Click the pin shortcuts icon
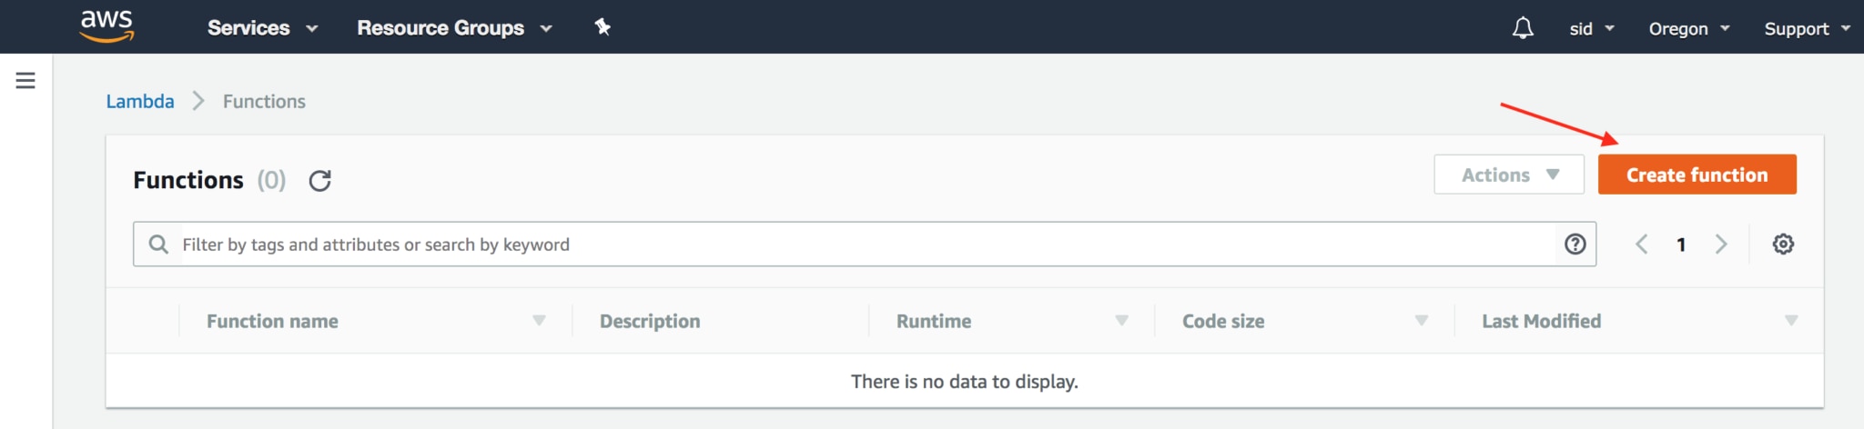The image size is (1864, 429). tap(603, 27)
